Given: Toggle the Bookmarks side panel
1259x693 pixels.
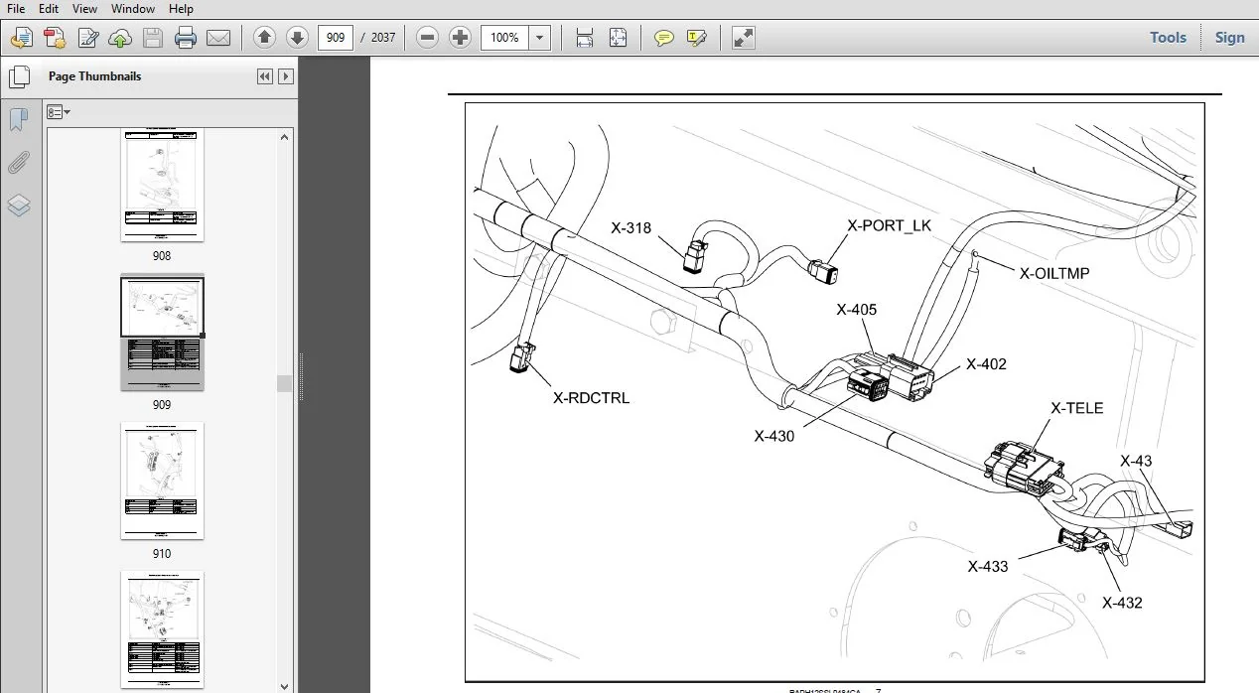Looking at the screenshot, I should tap(19, 120).
